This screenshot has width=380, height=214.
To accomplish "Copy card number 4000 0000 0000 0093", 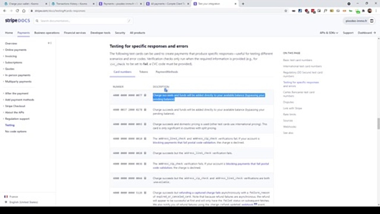I will tap(145, 124).
